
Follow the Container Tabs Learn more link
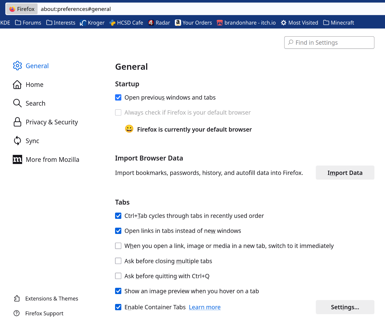coord(205,307)
